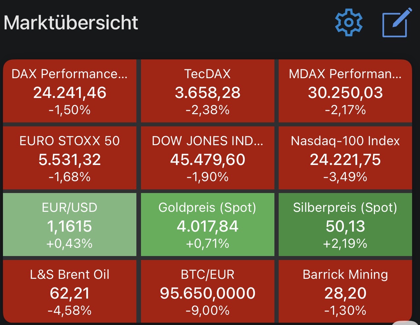Click the -9,00% BTC/EUR change
Viewport: 420px width, 325px height.
pos(208,310)
